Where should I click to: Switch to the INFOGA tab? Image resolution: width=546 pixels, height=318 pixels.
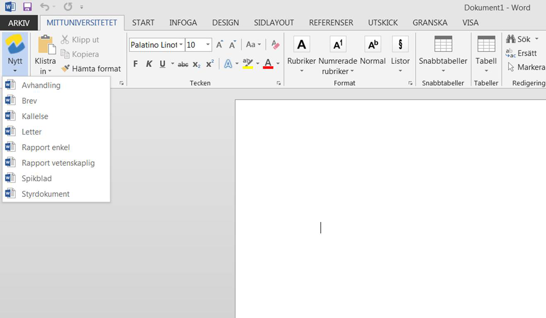tap(183, 23)
